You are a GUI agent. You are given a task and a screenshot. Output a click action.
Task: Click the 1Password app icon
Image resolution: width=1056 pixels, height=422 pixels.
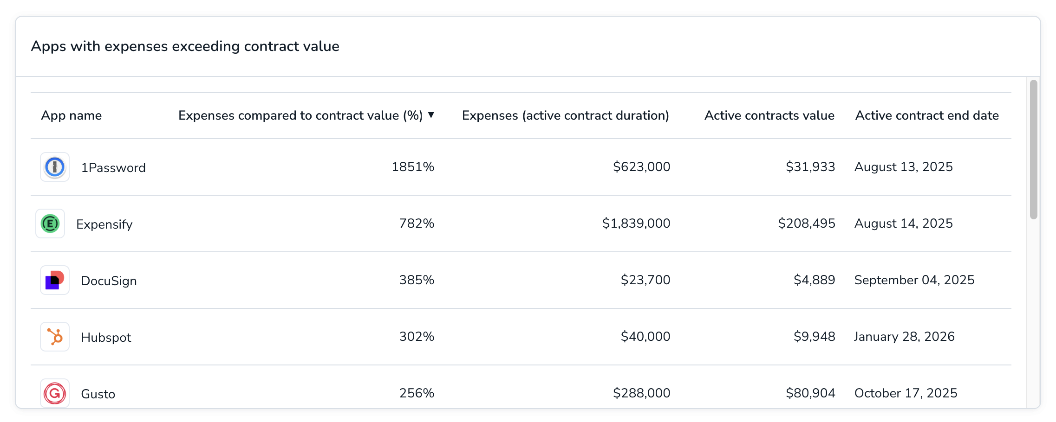pos(55,167)
